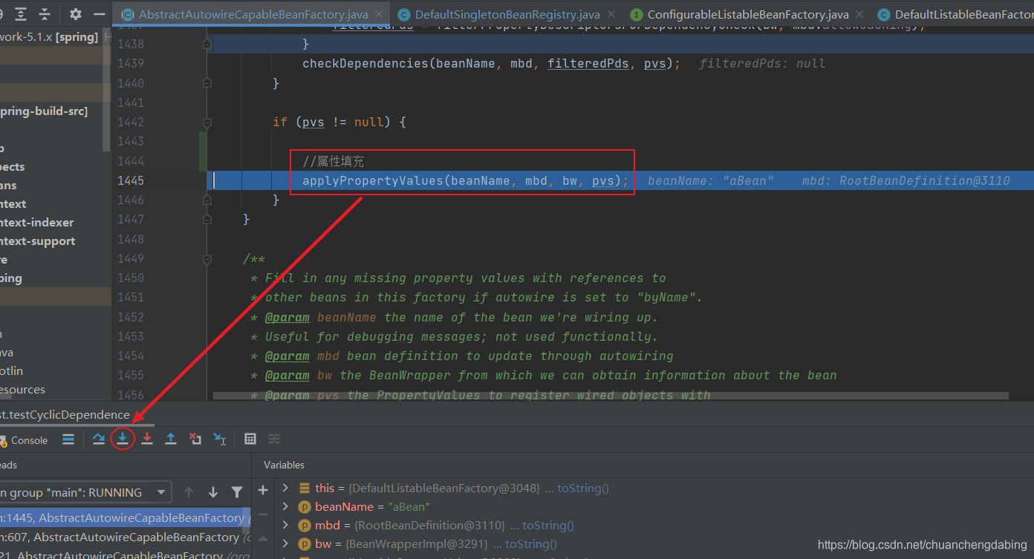Expand the beanName variable node
Viewport: 1034px width, 559px height.
(285, 506)
